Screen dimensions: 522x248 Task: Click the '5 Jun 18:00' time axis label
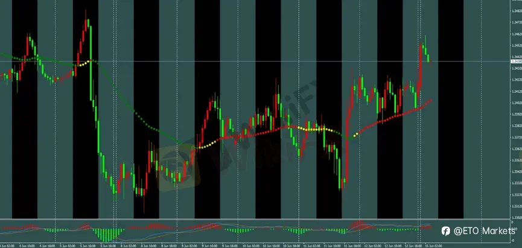pyautogui.click(x=108, y=246)
